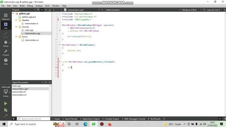Image resolution: width=226 pixels, height=127 pixels.
Task: Open the Help mode
Action: pyautogui.click(x=6, y=61)
